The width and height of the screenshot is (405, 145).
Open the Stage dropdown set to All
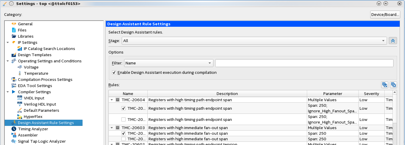pos(254,41)
